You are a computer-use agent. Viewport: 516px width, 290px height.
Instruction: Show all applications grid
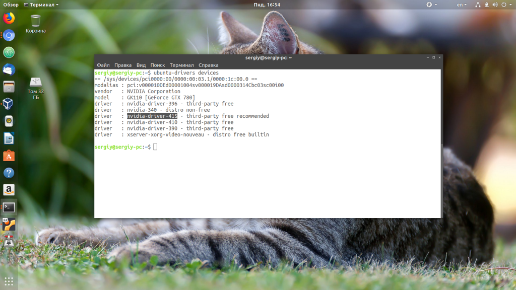tap(9, 281)
